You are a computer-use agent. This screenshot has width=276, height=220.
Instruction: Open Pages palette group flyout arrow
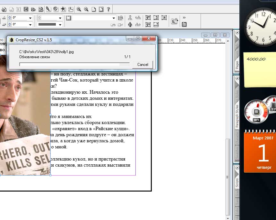(x=237, y=32)
